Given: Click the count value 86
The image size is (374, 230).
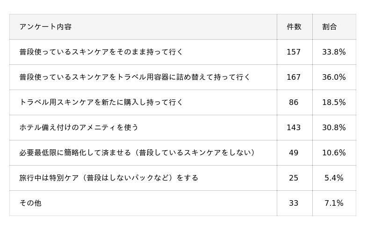Looking at the screenshot, I should point(294,103).
